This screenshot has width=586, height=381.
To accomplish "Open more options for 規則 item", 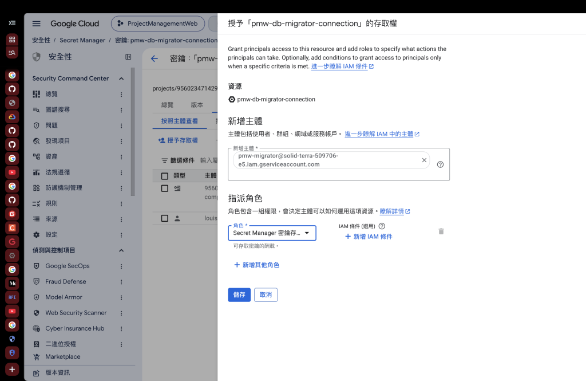I will [121, 204].
